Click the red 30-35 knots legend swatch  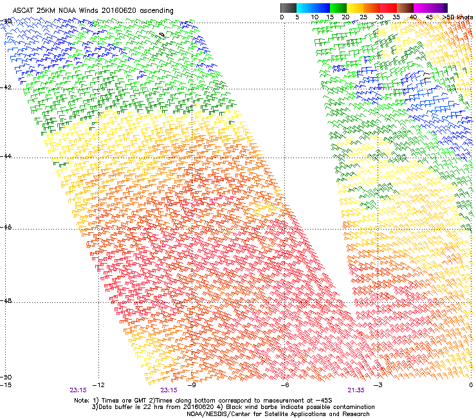pos(389,8)
